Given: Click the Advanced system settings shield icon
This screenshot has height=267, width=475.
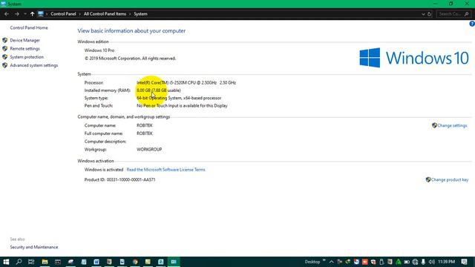Looking at the screenshot, I should click(5, 65).
